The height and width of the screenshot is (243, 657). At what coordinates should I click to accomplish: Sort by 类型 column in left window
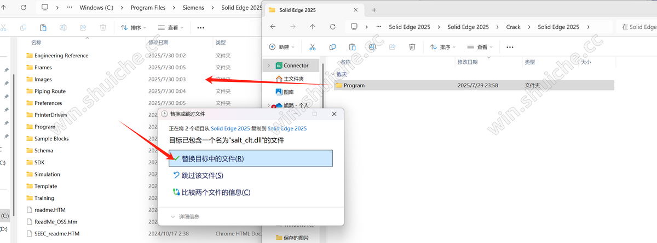(221, 42)
